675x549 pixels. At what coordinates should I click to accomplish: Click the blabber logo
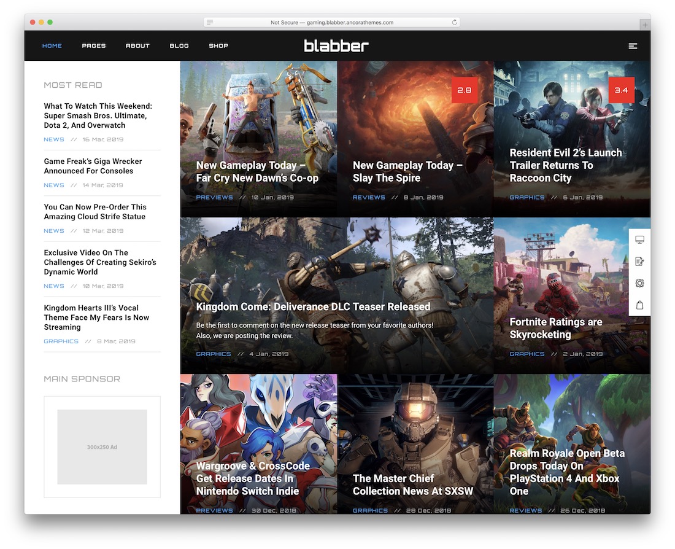coord(336,45)
